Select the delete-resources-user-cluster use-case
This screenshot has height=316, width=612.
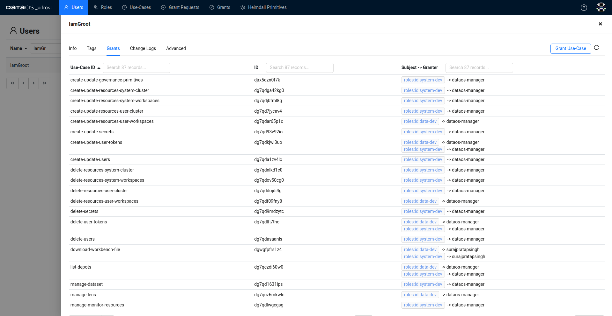coord(99,191)
